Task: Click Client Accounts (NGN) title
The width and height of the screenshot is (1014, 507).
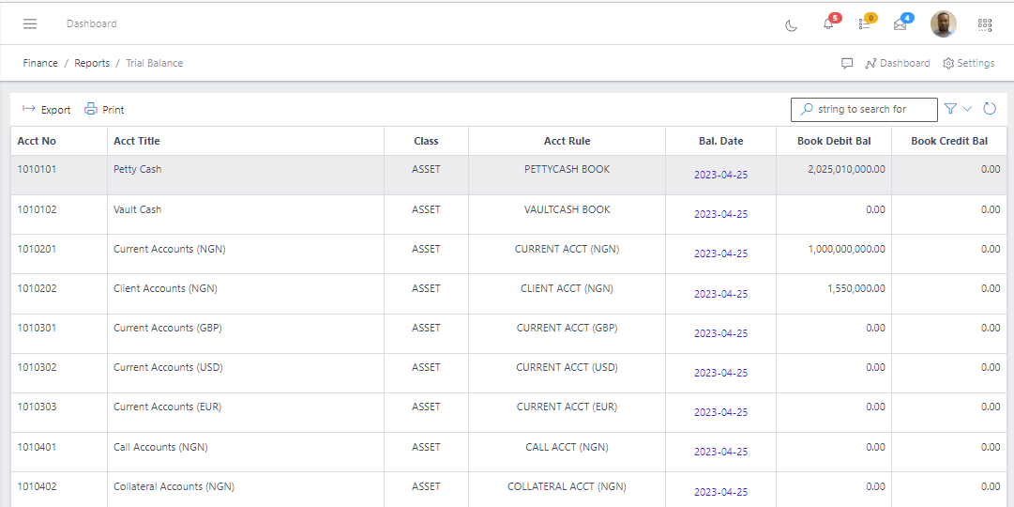Action: click(x=165, y=289)
